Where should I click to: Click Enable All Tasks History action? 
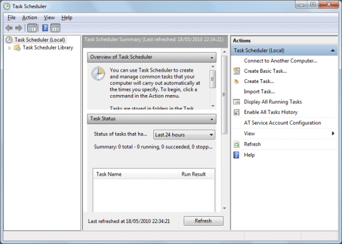tap(270, 112)
